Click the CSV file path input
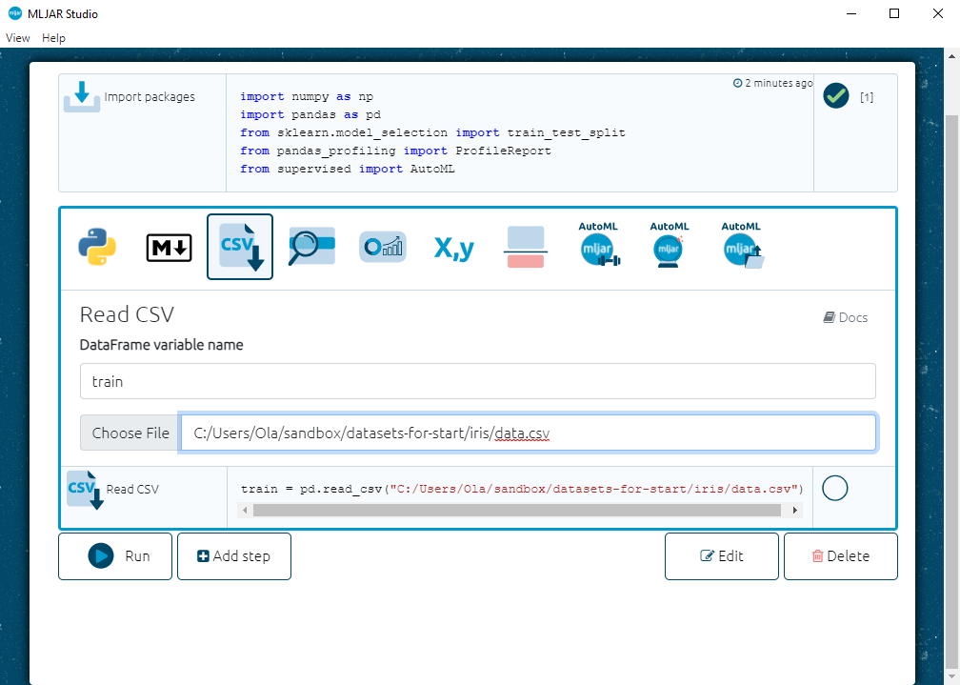Image resolution: width=960 pixels, height=685 pixels. (529, 433)
